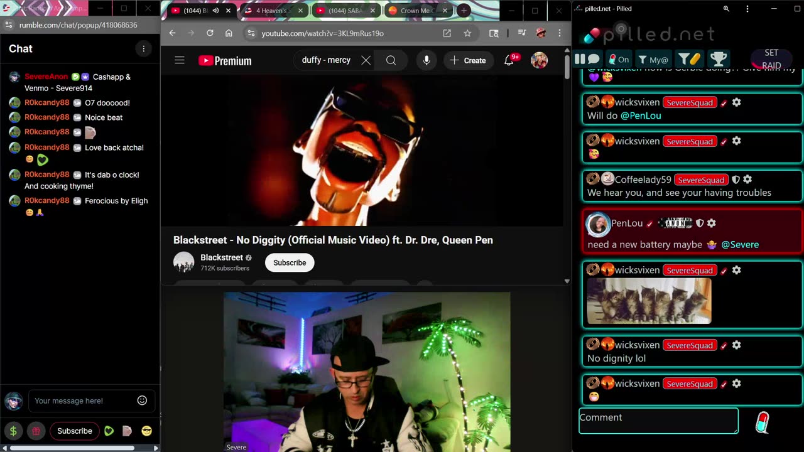
Task: Go back in Chrome browser
Action: click(x=173, y=33)
